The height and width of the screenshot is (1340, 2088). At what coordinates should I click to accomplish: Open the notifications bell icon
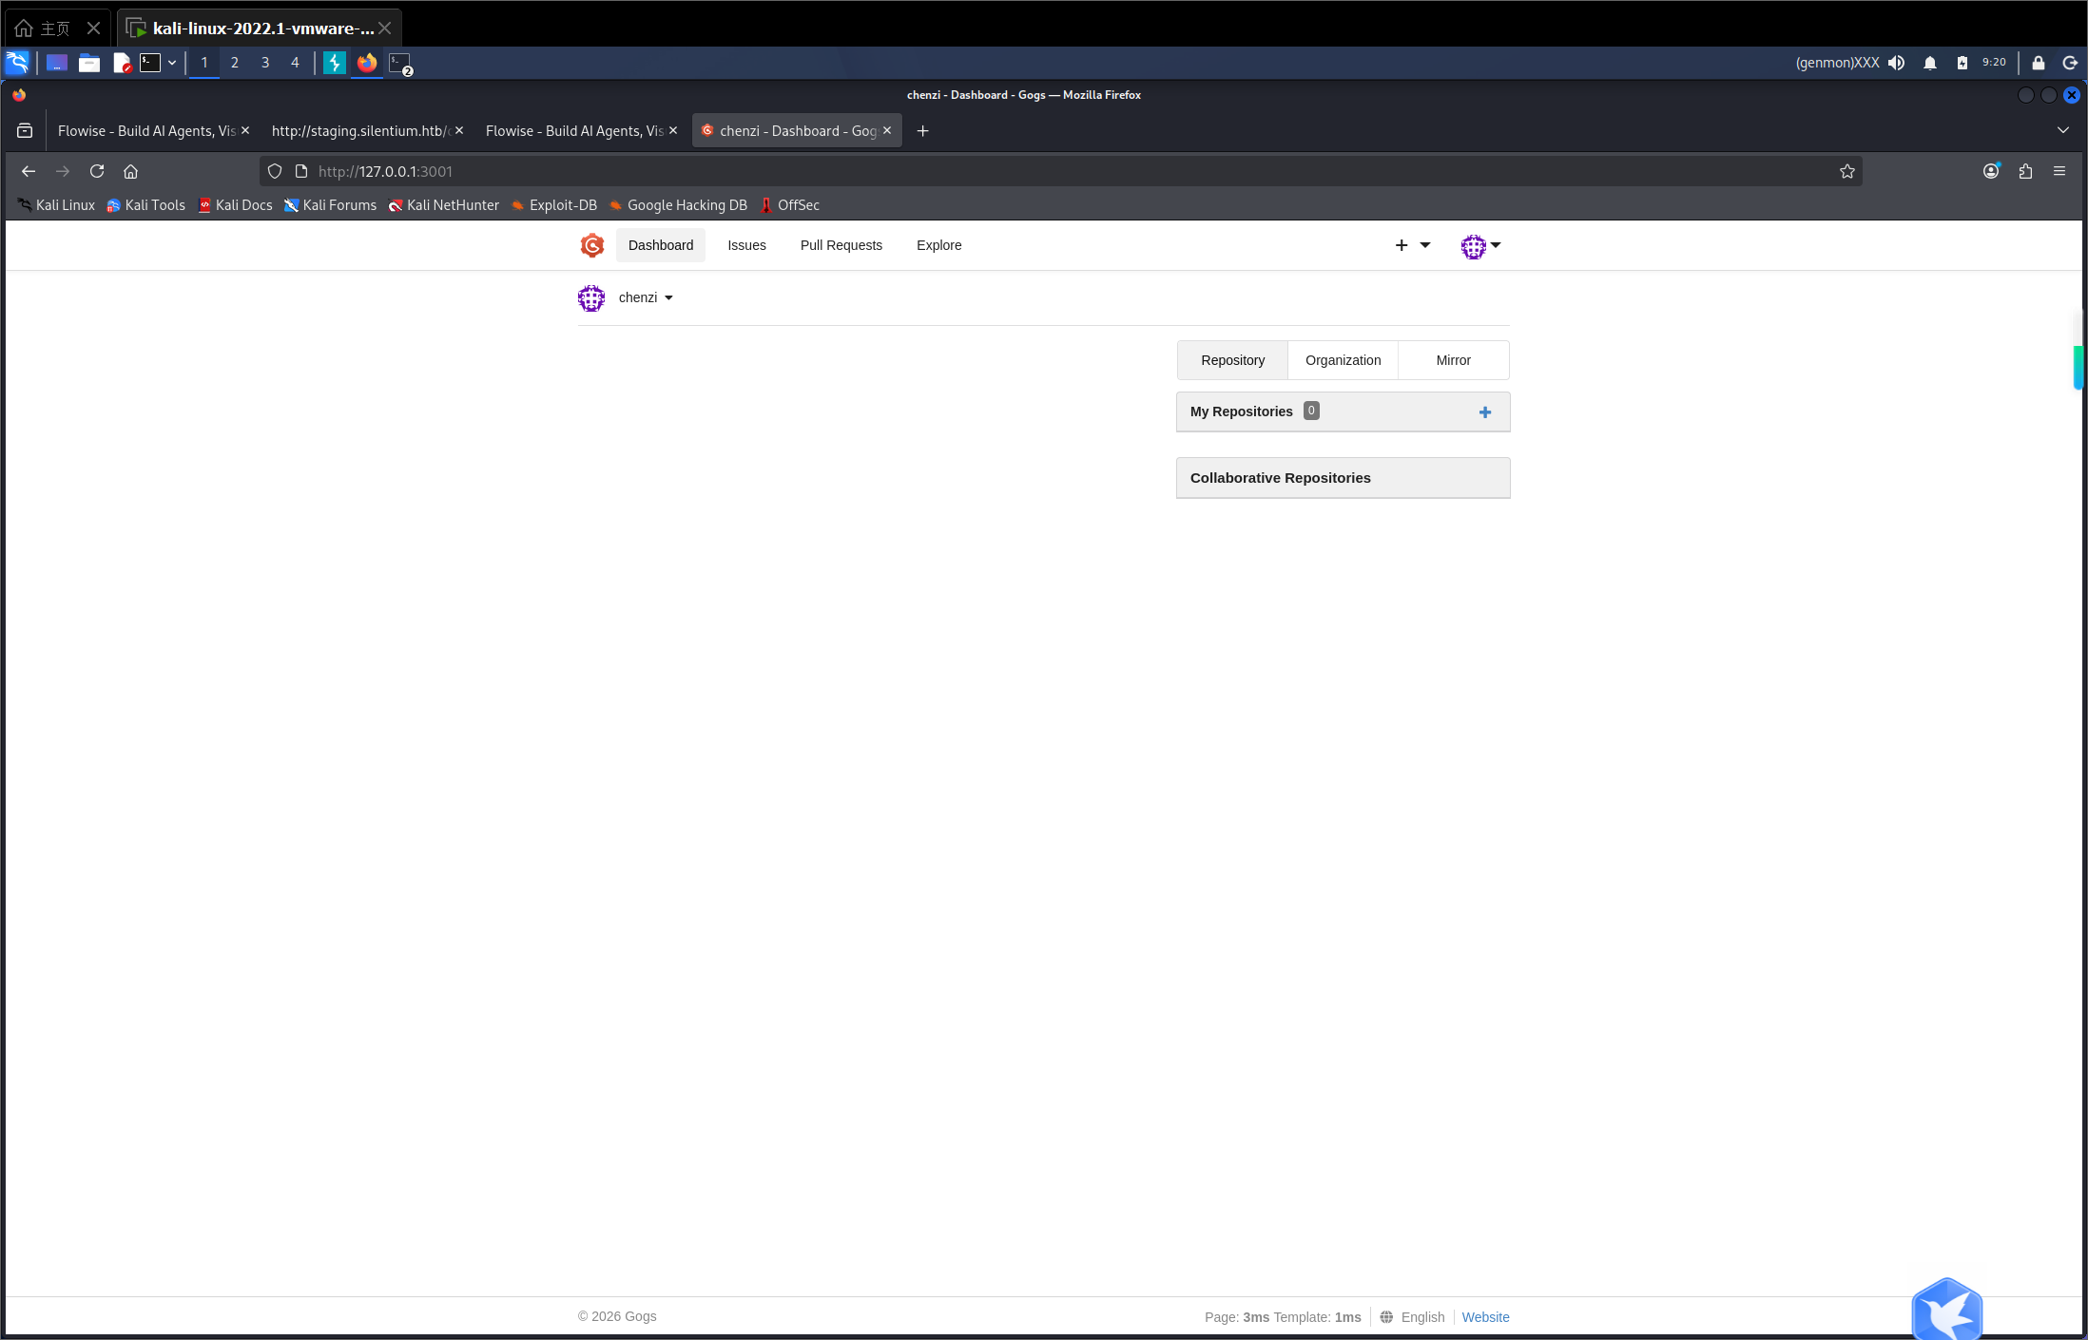click(x=1930, y=63)
